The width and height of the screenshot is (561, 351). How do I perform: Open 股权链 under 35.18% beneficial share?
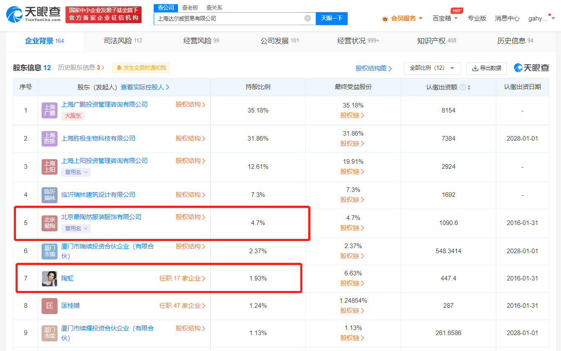(x=352, y=115)
